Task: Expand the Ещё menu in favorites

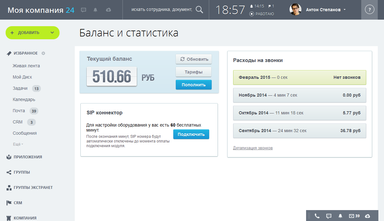Action: coord(18,144)
